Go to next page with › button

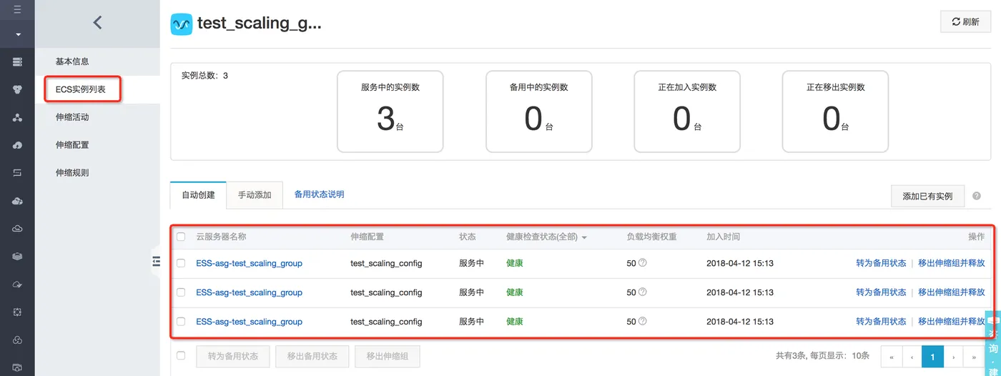953,356
